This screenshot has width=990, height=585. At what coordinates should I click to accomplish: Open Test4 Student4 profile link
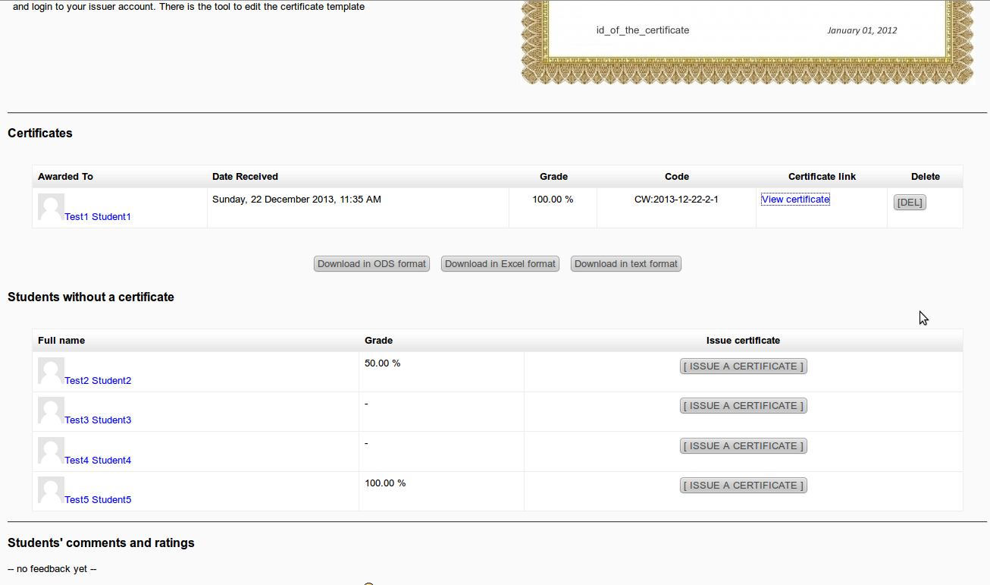[x=98, y=461]
